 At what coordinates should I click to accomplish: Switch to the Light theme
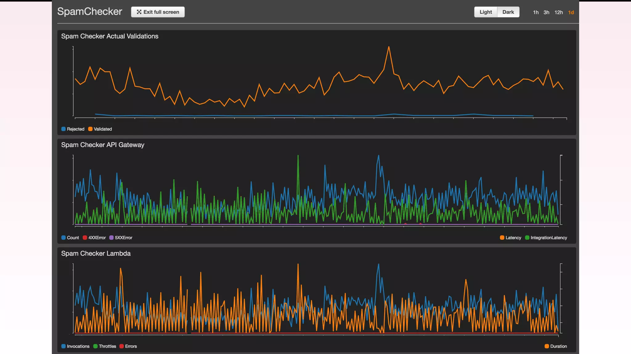click(x=486, y=12)
